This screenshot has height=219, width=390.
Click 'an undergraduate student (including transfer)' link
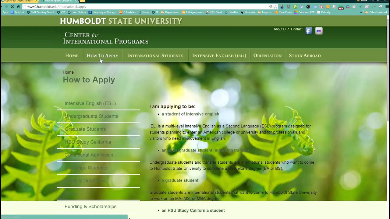pos(206,150)
